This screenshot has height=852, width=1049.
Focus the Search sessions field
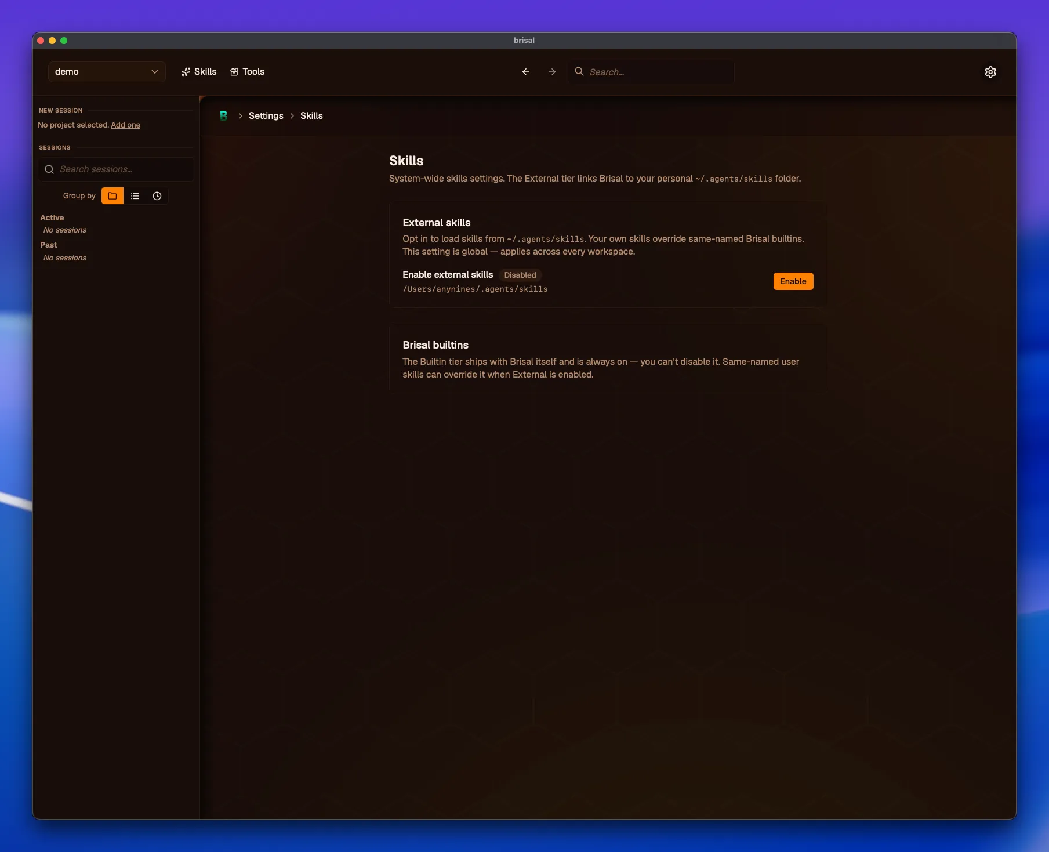pos(116,169)
